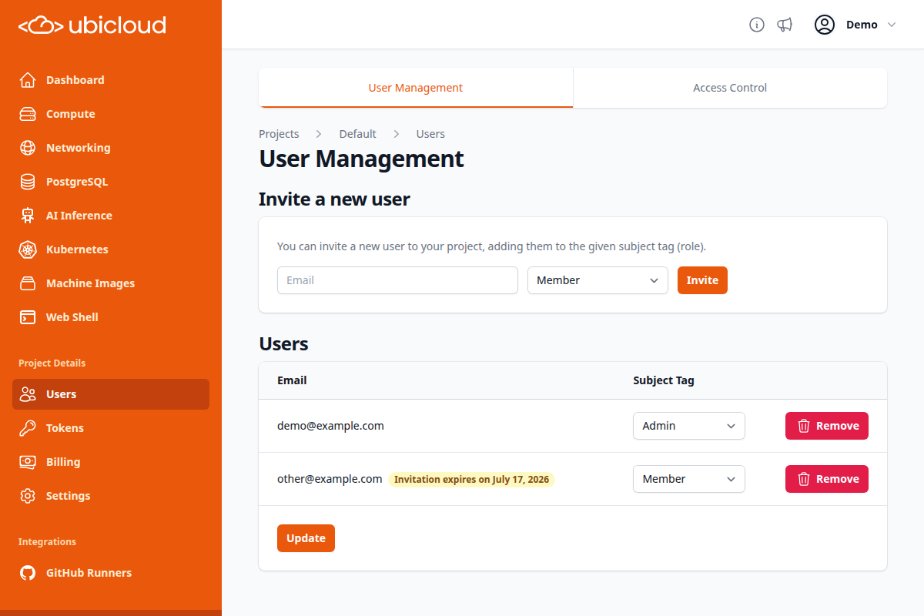
Task: Click the Machine Images icon
Action: [x=28, y=283]
